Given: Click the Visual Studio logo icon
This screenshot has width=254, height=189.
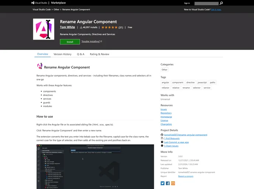Looking at the screenshot, I should tap(33, 3).
